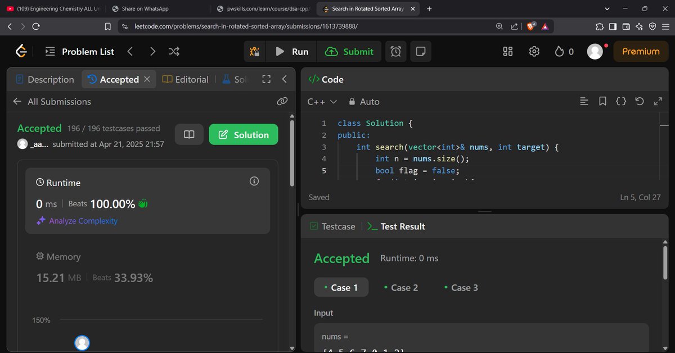The width and height of the screenshot is (675, 353).
Task: Click the browser forward button
Action: tap(22, 26)
